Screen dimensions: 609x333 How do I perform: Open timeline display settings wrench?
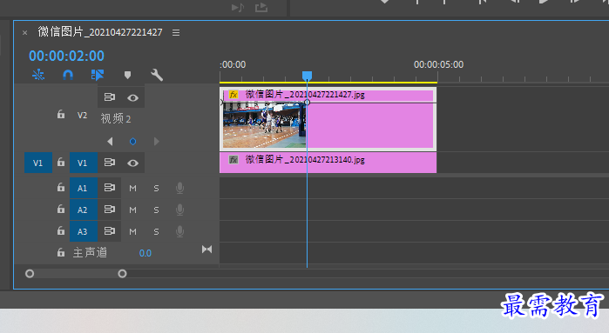pyautogui.click(x=157, y=75)
